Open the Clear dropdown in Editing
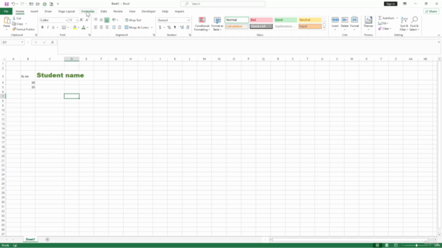The height and width of the screenshot is (248, 442). [385, 29]
